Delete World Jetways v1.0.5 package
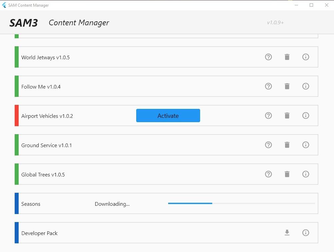Viewport: 334px width, 252px height. click(x=287, y=57)
